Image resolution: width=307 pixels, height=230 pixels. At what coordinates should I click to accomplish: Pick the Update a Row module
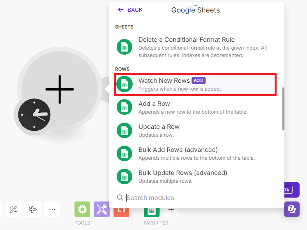point(195,130)
